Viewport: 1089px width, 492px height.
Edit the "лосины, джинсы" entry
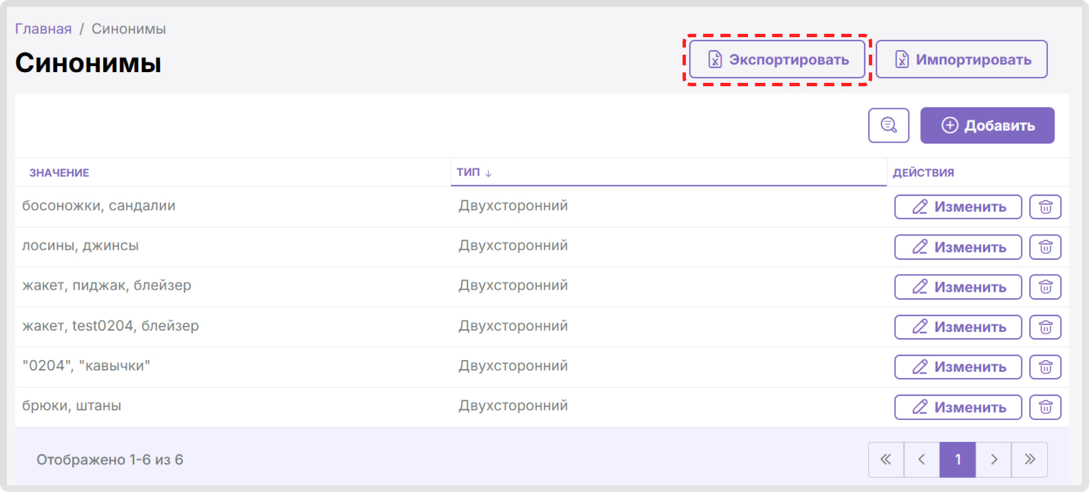(x=958, y=247)
